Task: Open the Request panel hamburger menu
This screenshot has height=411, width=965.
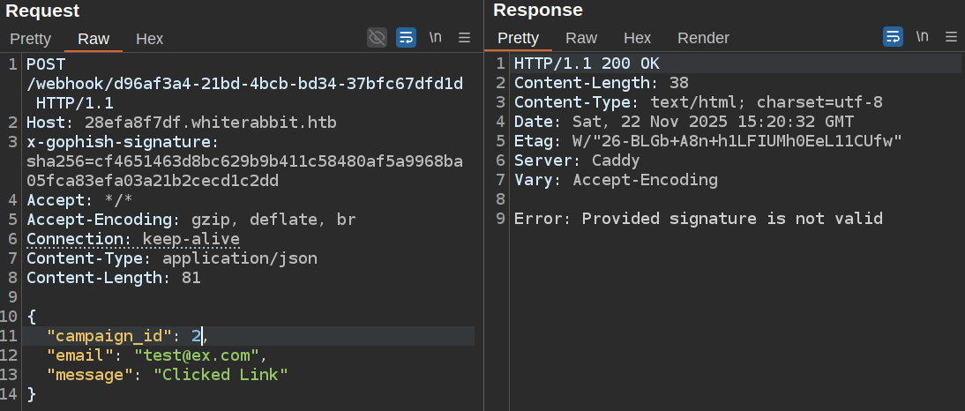Action: (464, 38)
